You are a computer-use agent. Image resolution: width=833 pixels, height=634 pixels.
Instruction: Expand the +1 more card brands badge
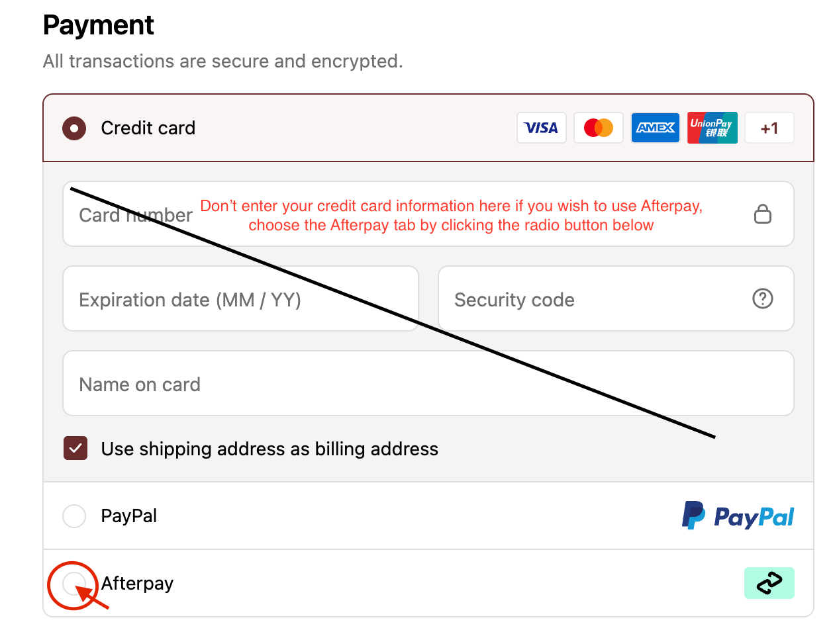[x=769, y=128]
